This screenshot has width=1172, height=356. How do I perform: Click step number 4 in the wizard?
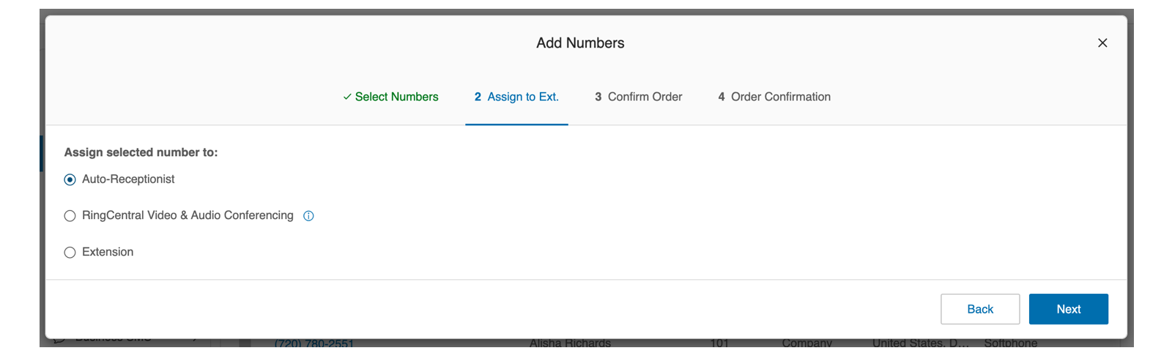(x=722, y=97)
